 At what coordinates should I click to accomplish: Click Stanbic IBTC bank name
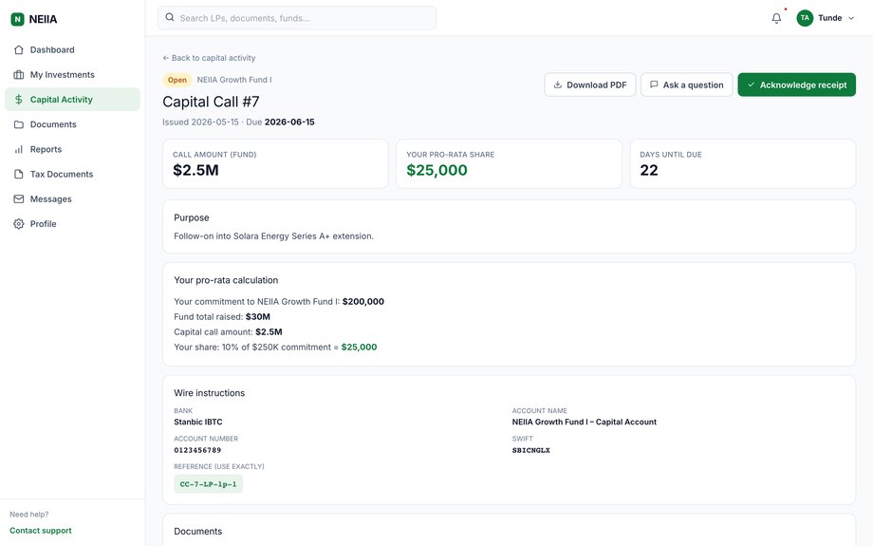(x=198, y=422)
